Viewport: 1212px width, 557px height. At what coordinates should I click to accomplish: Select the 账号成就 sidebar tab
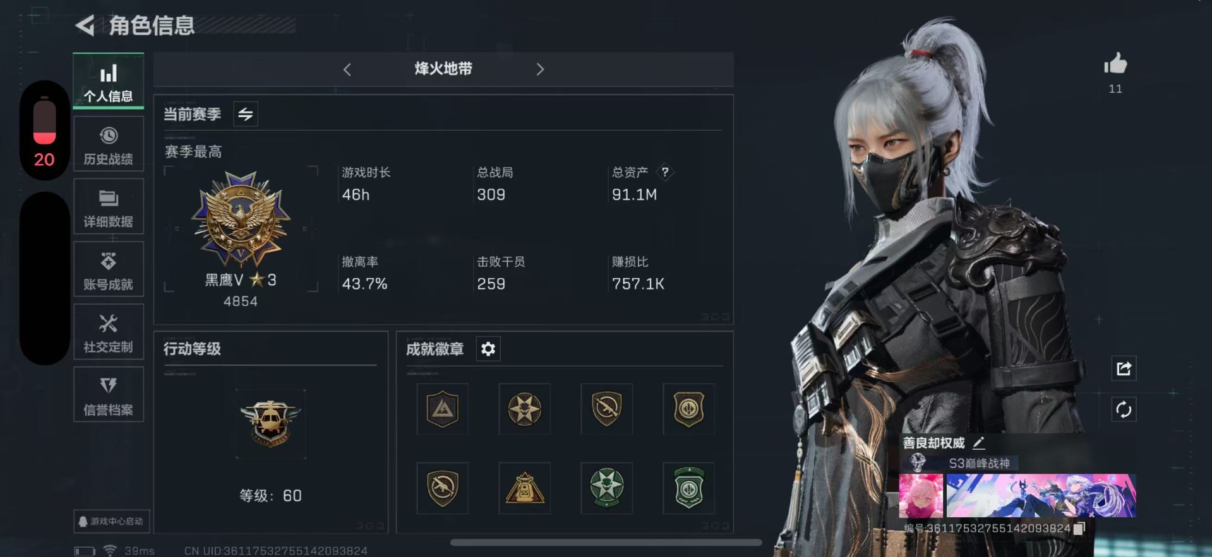[109, 269]
